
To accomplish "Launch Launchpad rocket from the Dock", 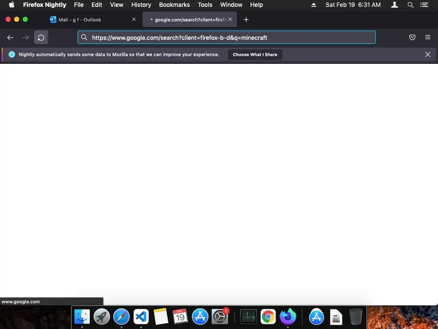I will (102, 317).
